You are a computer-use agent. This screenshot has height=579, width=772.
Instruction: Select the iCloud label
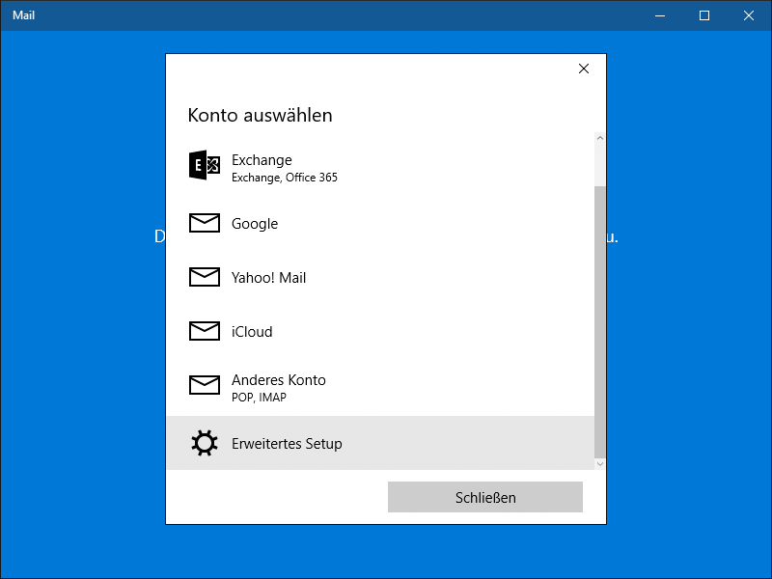coord(252,332)
